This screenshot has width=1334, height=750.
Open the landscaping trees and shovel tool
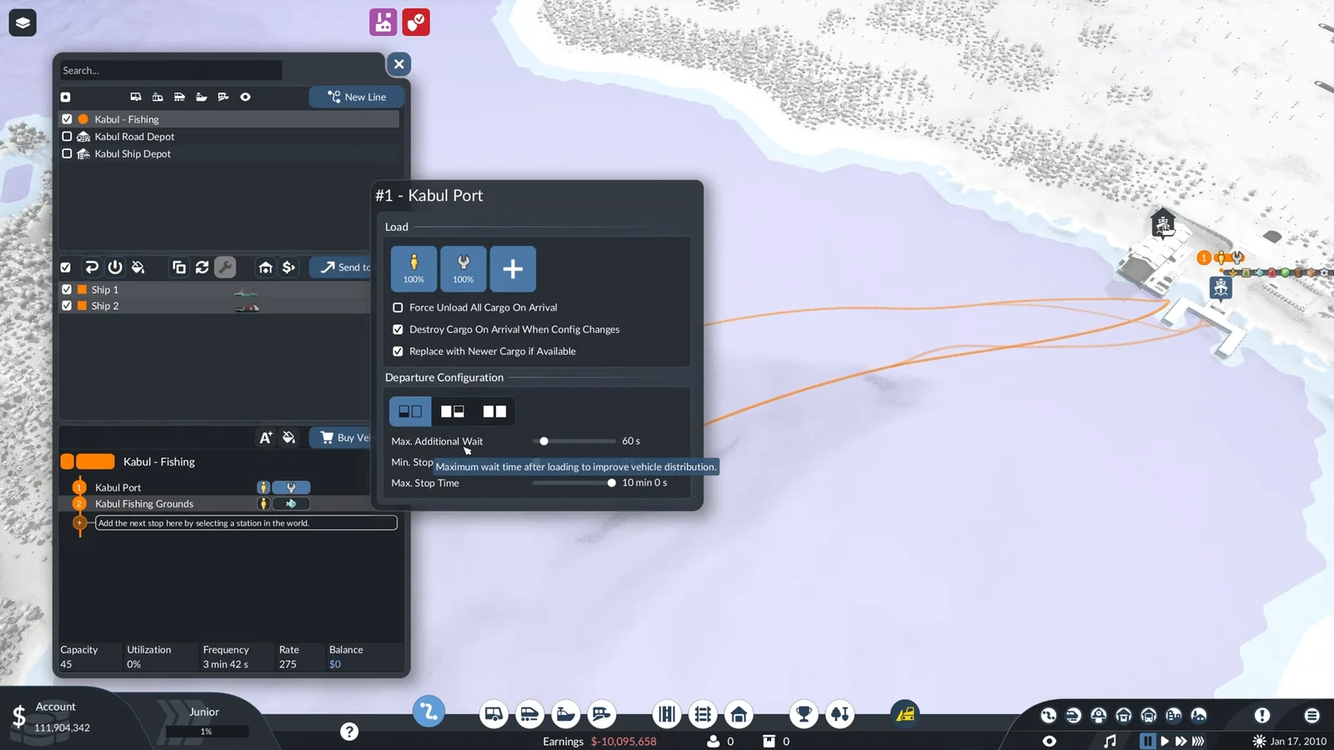pos(840,714)
